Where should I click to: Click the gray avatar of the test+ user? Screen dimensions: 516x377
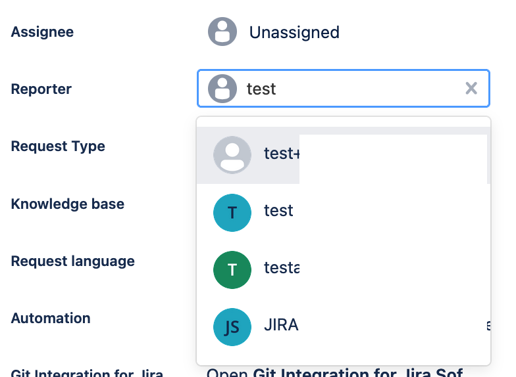[x=232, y=155]
